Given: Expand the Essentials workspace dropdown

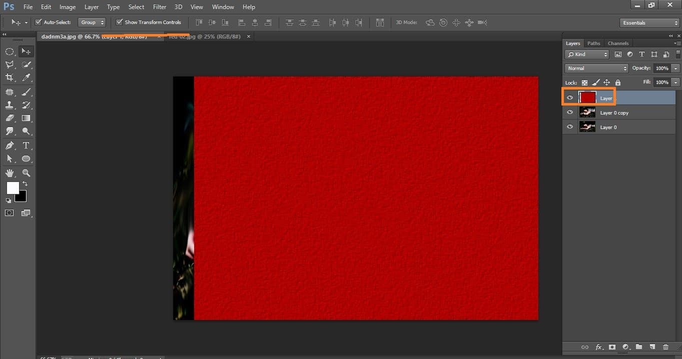Looking at the screenshot, I should pos(649,23).
